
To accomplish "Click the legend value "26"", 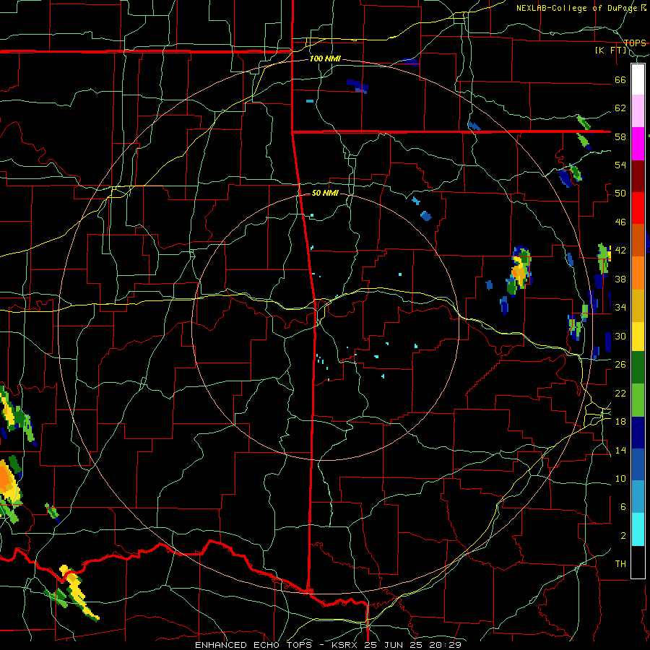I will (620, 365).
